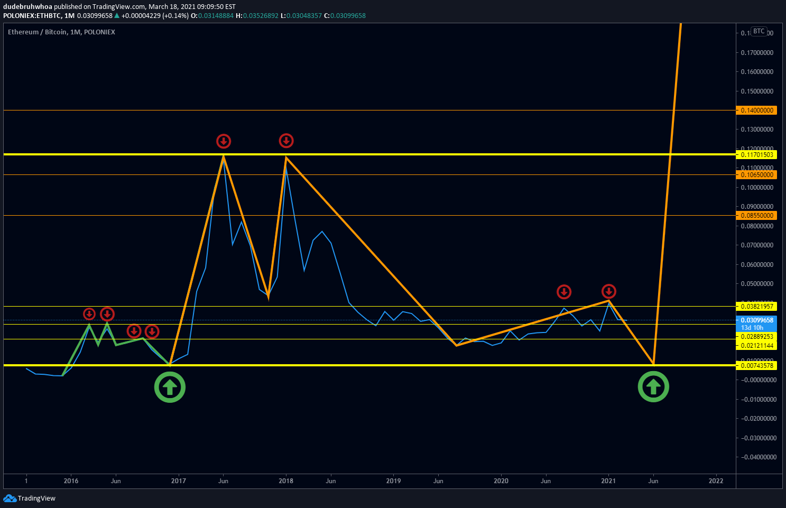Click the TradingView cloud logo icon
Screen dimensions: 786x508
click(x=10, y=498)
